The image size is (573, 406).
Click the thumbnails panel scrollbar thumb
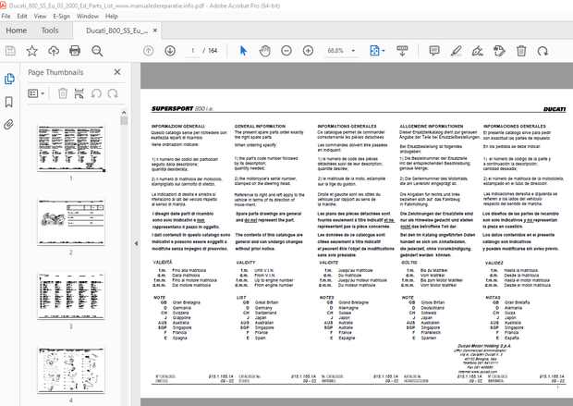[124, 121]
